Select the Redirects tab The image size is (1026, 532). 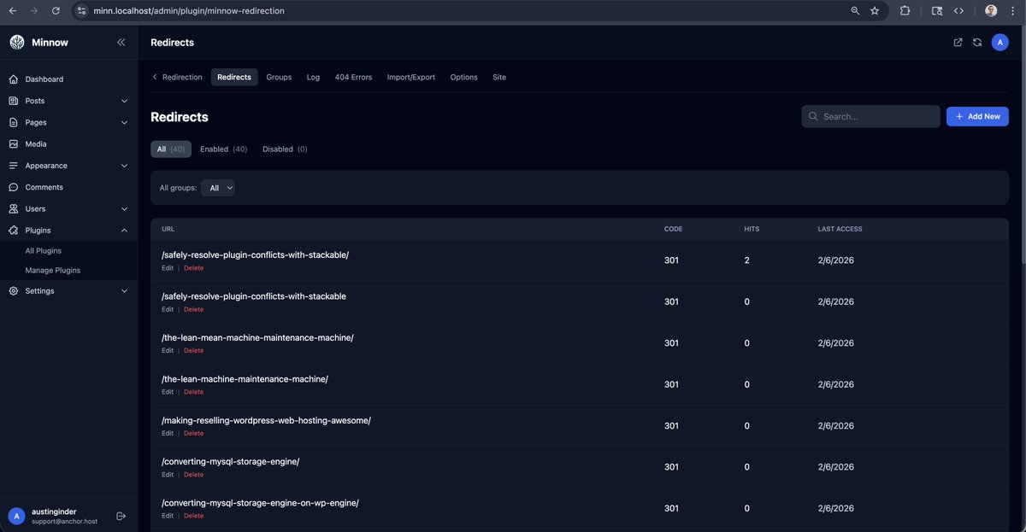click(x=234, y=77)
